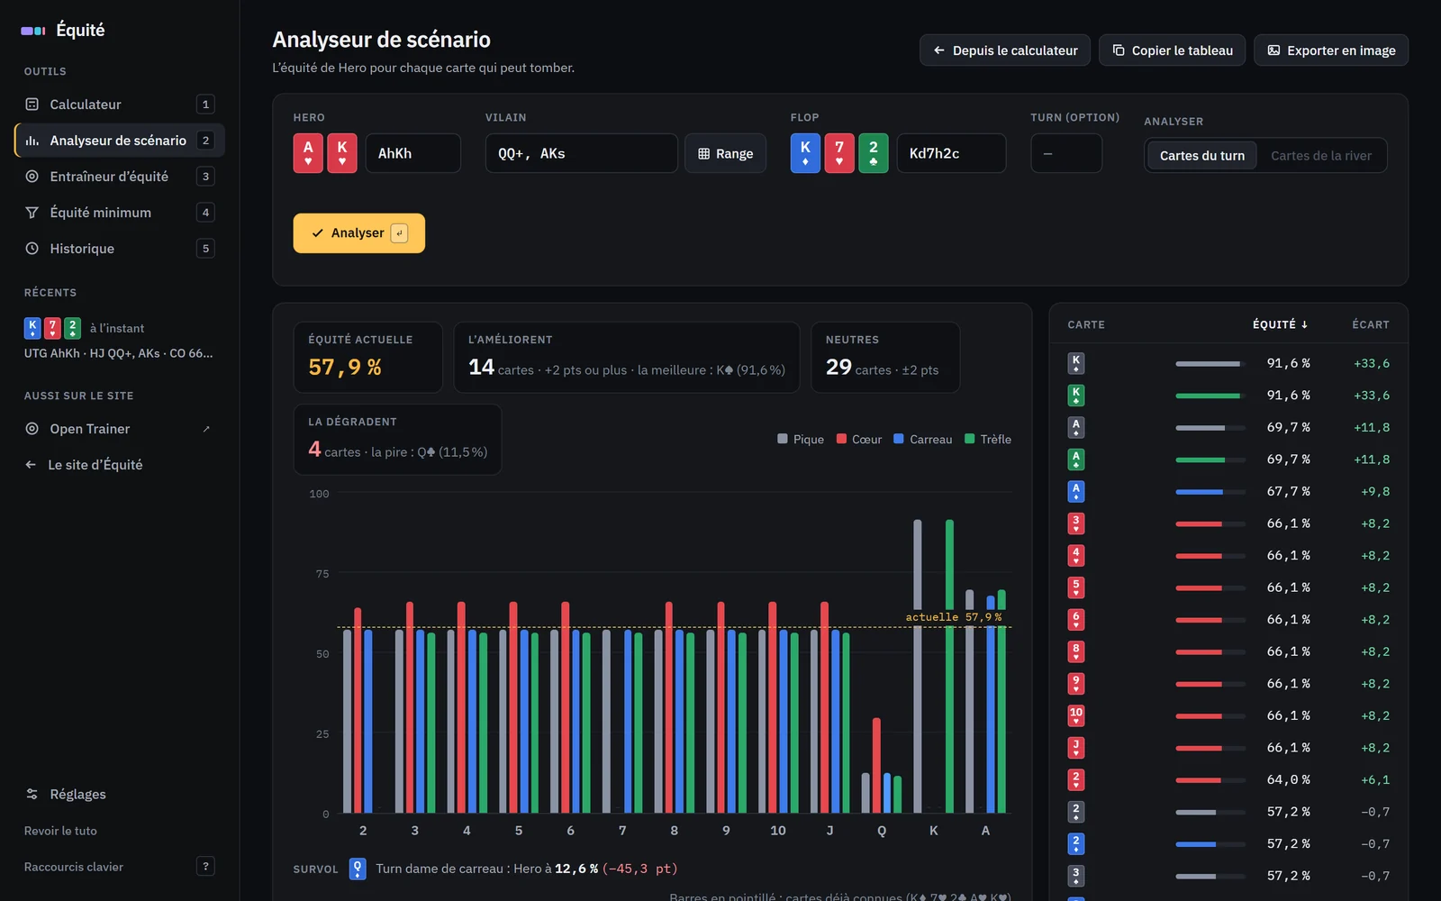Open the recent K 7 2 scenario
1441x901 pixels.
119,339
